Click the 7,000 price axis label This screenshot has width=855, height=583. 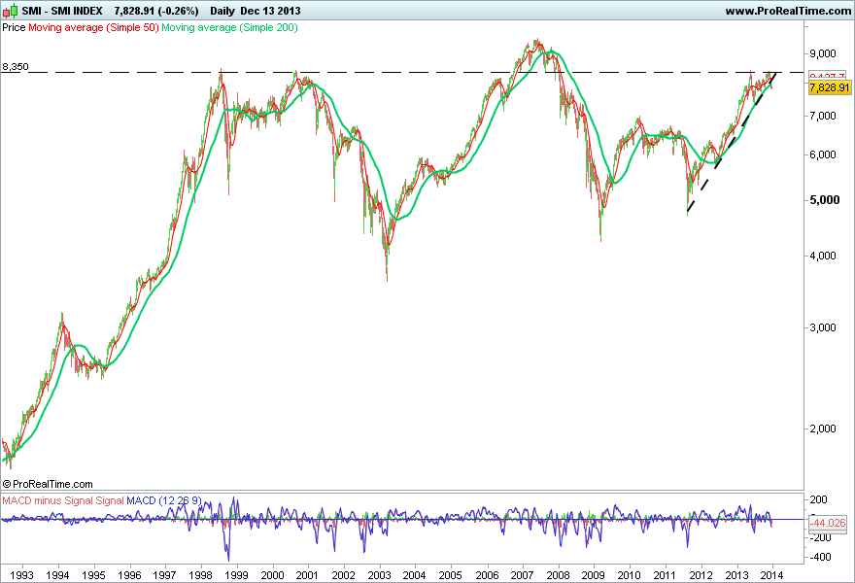[823, 116]
